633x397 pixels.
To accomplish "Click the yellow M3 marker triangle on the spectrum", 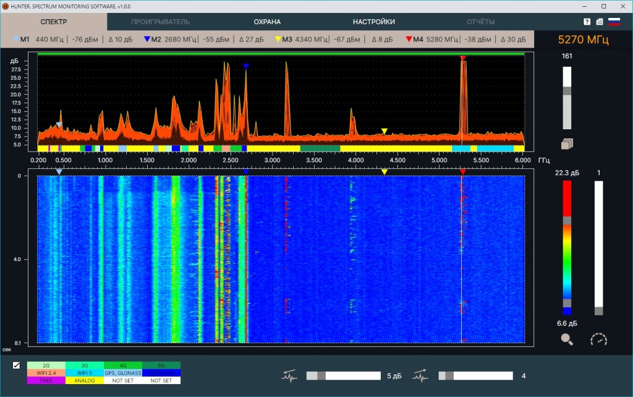I will 384,130.
